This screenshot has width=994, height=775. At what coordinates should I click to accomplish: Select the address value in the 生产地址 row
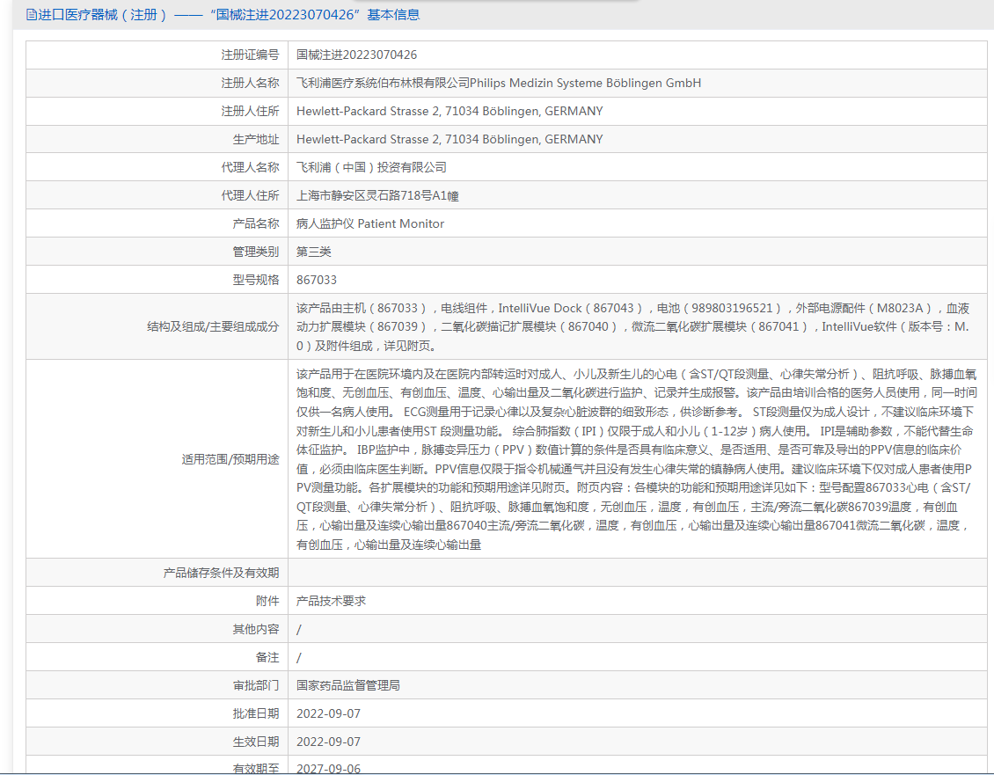[x=449, y=140]
